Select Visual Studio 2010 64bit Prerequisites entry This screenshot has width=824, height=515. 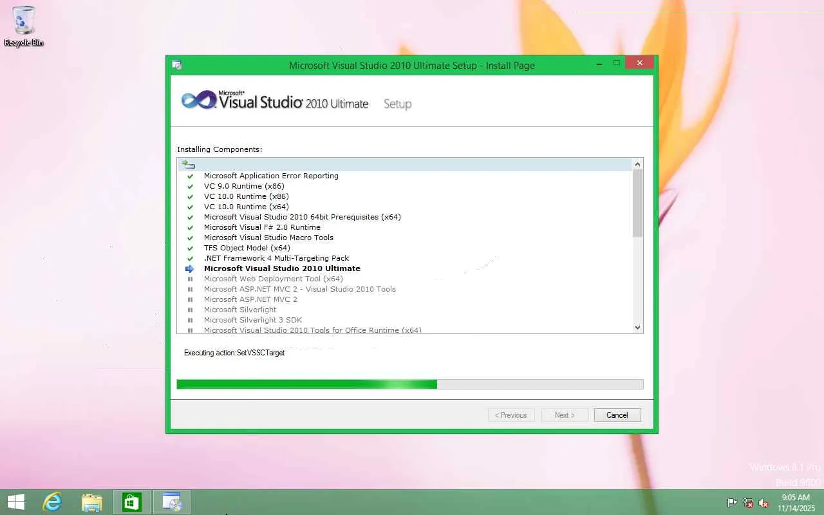(303, 217)
